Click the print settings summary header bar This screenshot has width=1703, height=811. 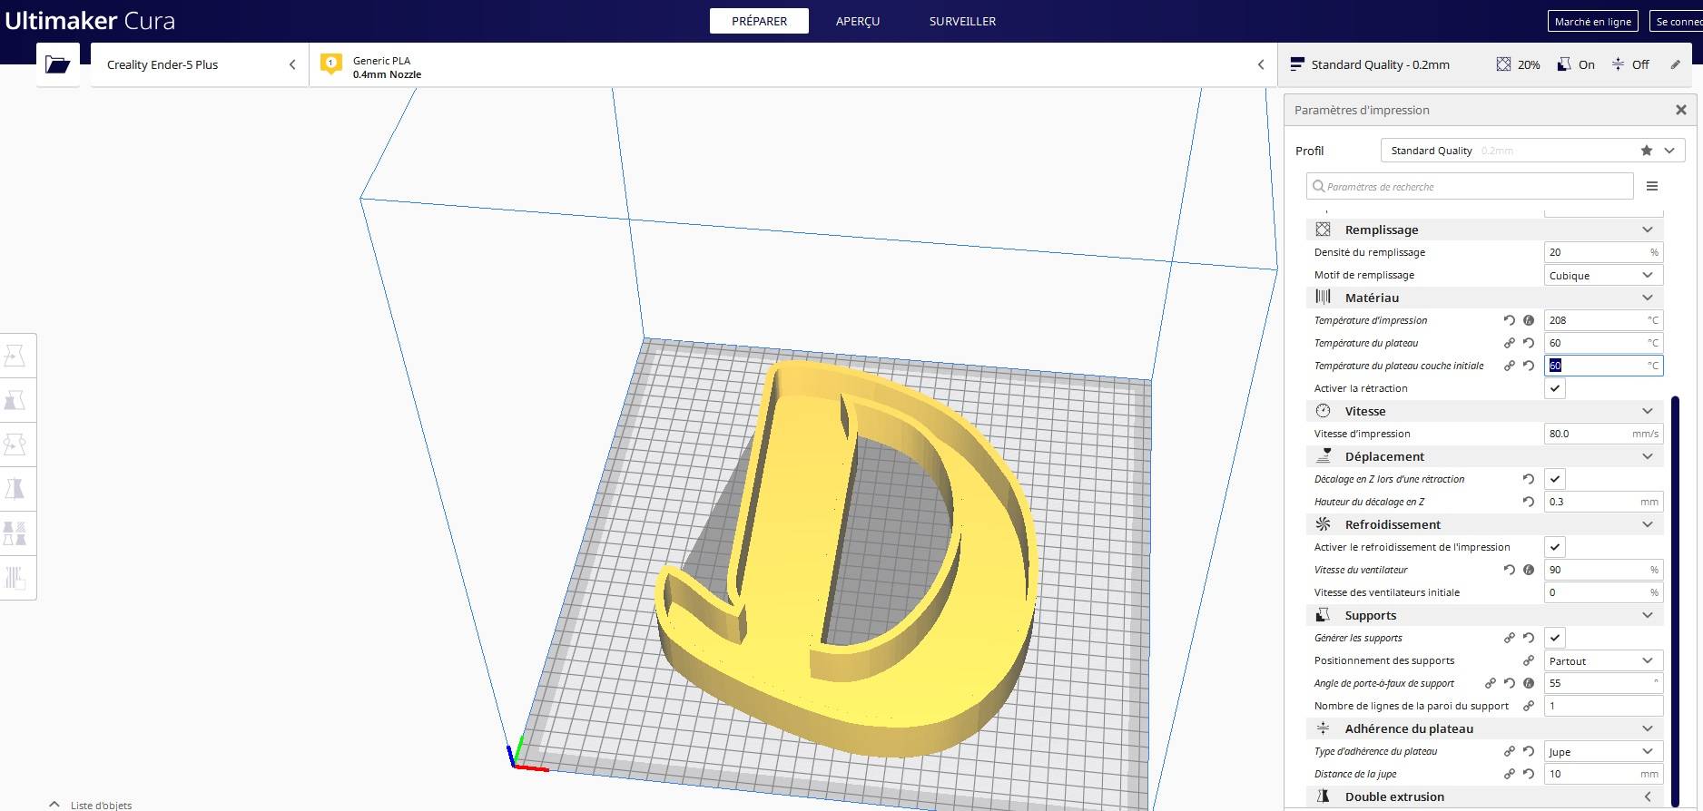tap(1487, 64)
